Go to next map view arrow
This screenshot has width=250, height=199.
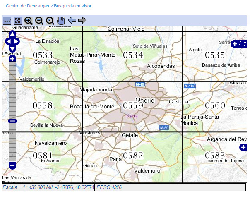click(82, 20)
